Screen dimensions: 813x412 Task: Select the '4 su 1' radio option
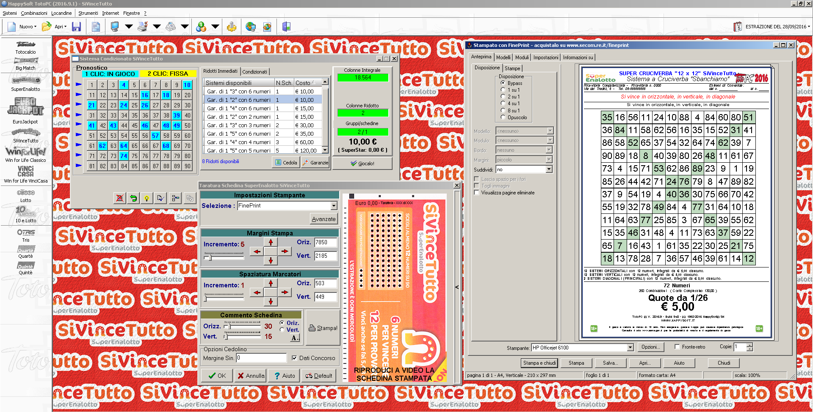tap(503, 104)
